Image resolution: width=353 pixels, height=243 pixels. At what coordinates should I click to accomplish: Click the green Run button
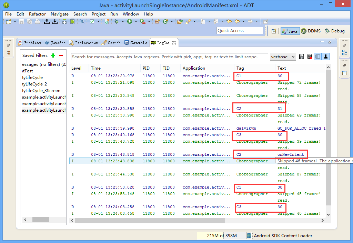click(x=130, y=22)
